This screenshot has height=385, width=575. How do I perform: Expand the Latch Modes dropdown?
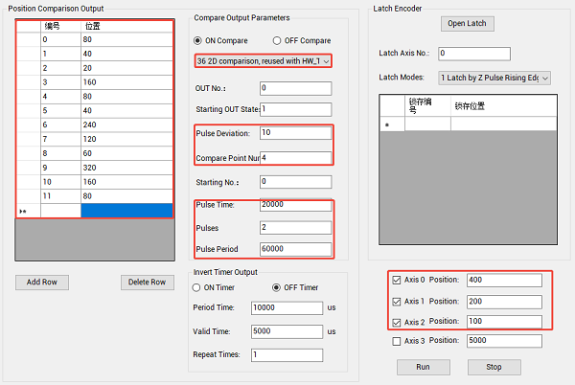point(494,78)
